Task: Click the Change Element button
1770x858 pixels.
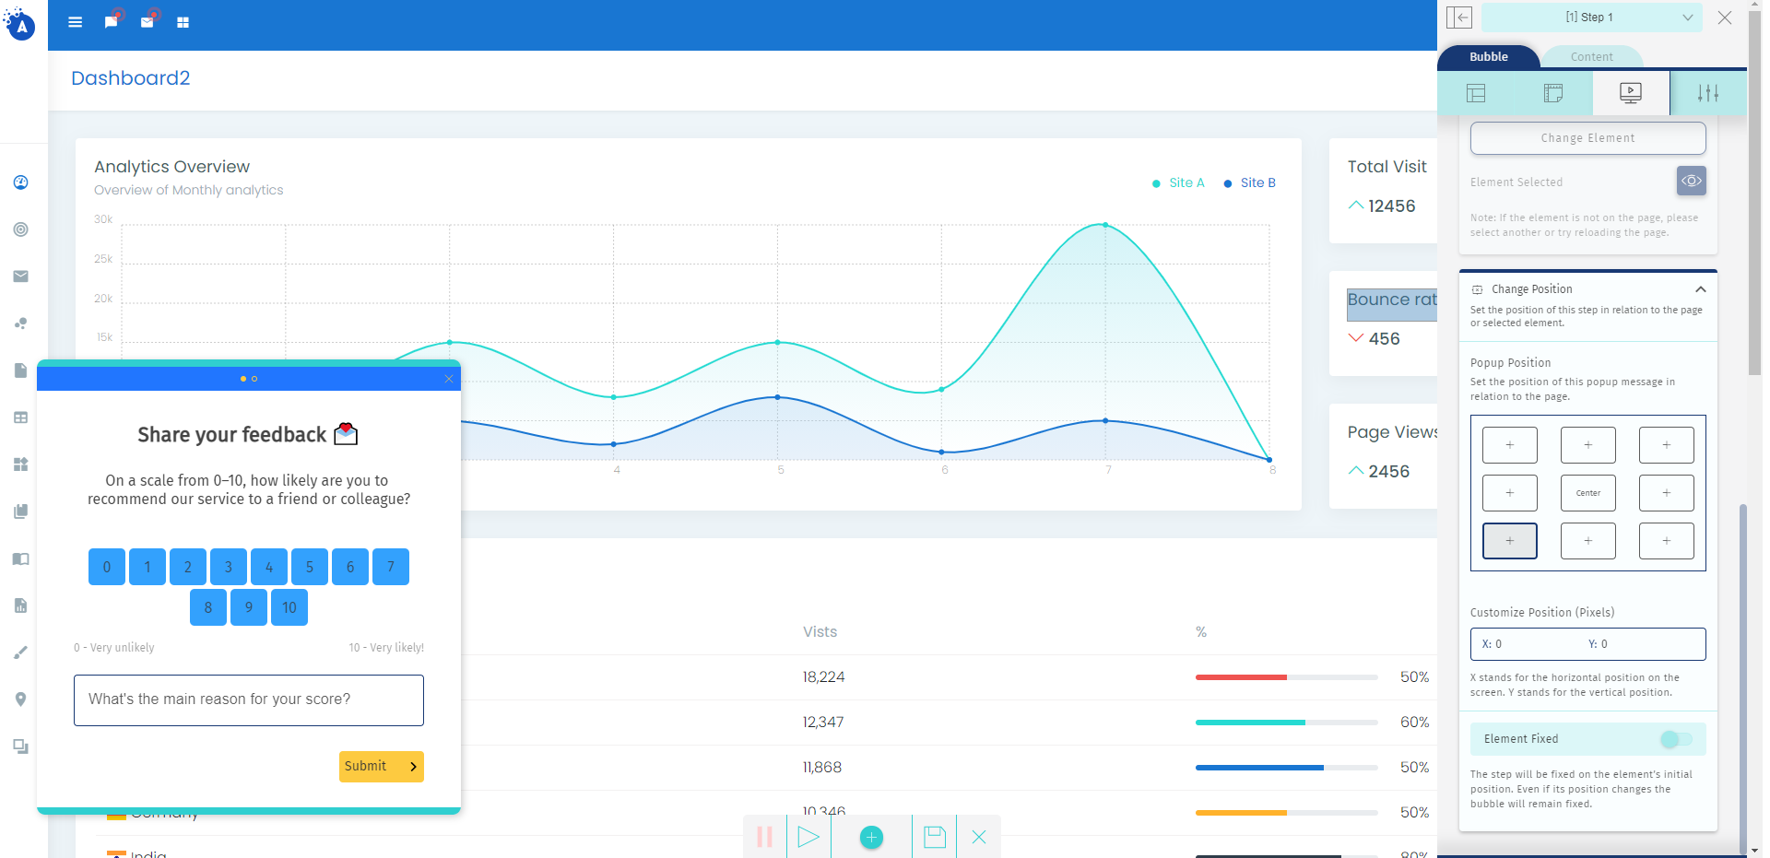Action: (x=1587, y=138)
